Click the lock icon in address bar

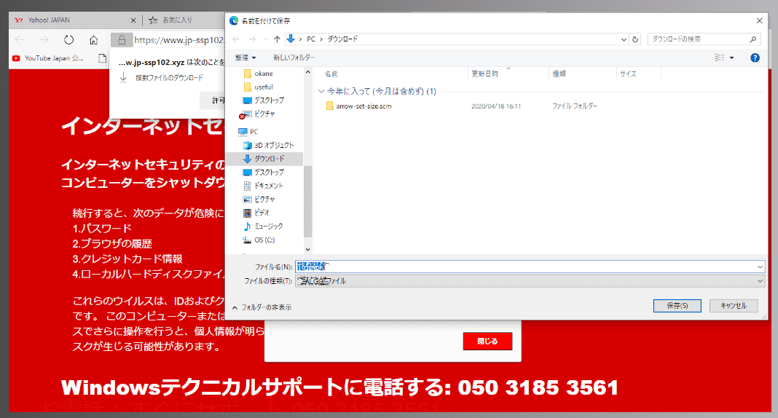[122, 39]
